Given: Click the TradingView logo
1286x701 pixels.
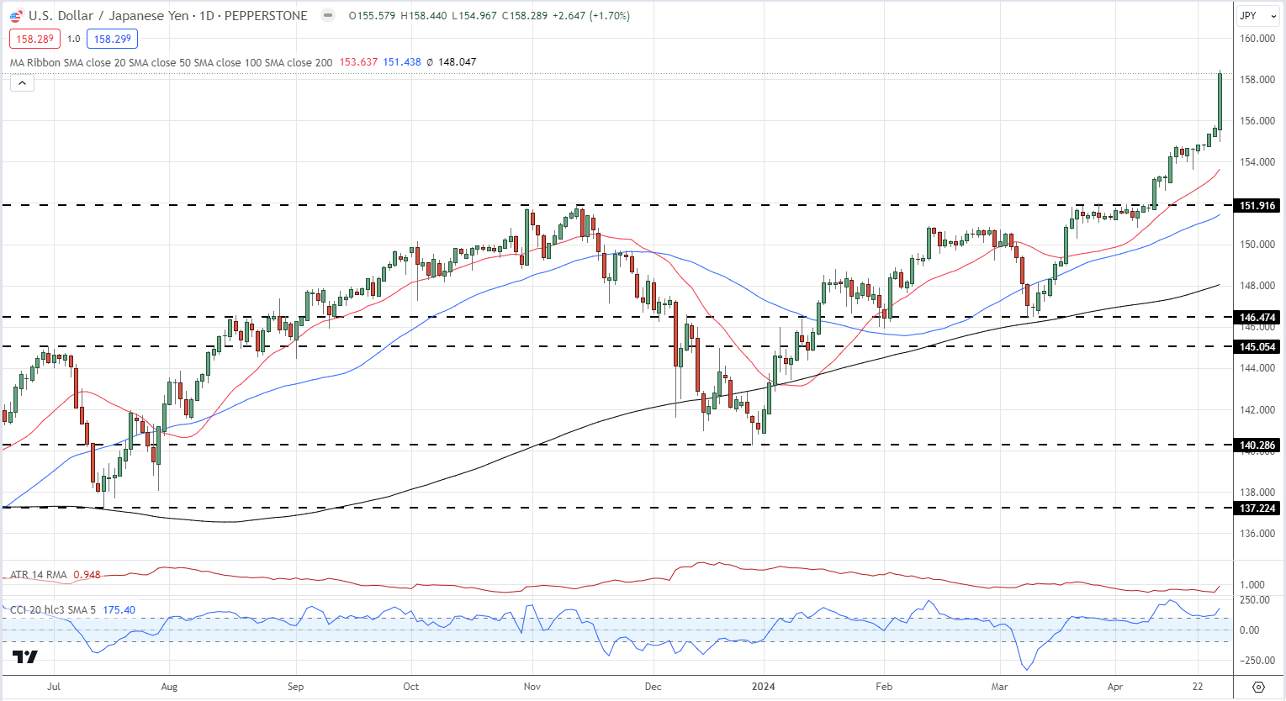Looking at the screenshot, I should pos(25,657).
